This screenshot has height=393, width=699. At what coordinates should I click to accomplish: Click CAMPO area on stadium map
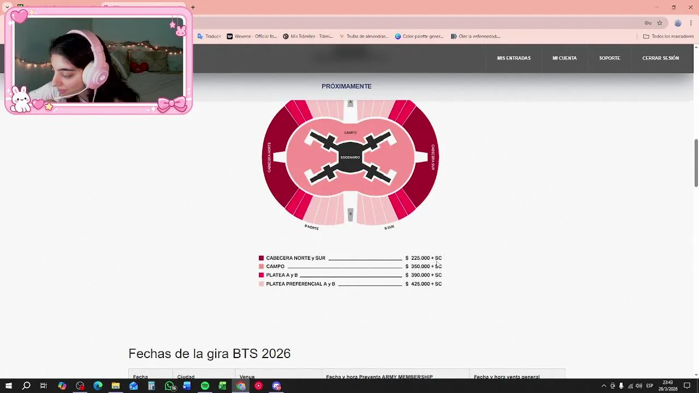350,132
